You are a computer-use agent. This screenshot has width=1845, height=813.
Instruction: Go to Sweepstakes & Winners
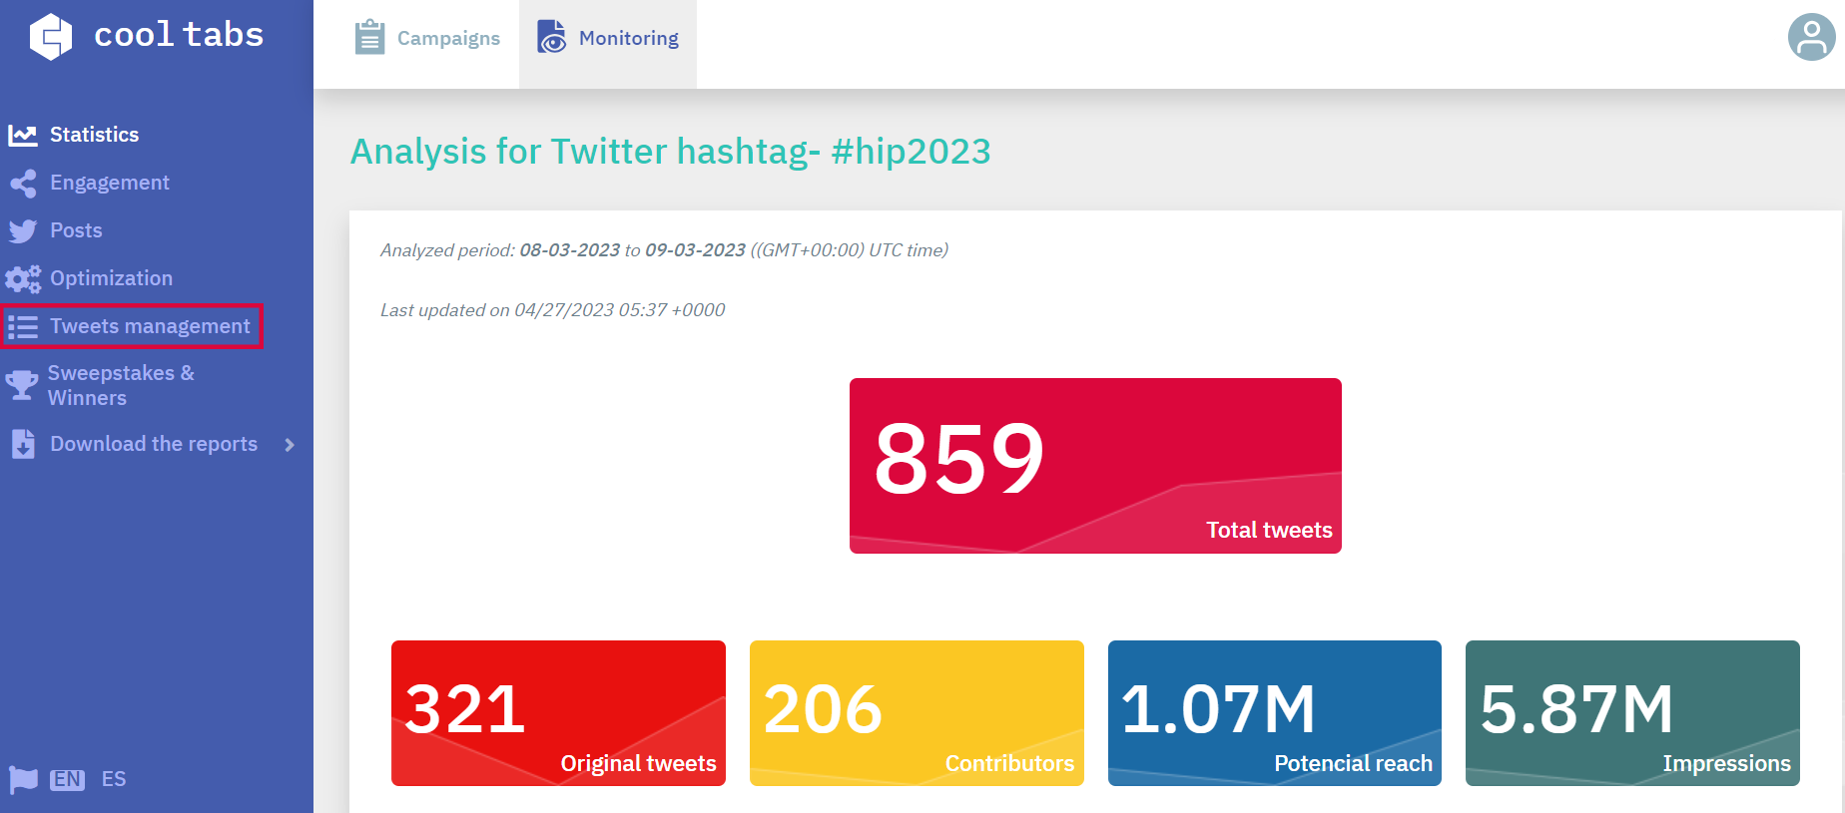(120, 385)
